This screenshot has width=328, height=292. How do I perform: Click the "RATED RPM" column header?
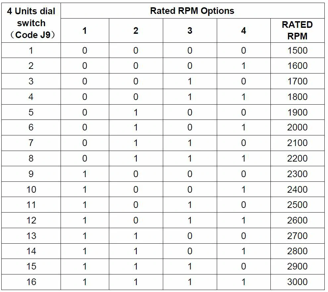(297, 30)
